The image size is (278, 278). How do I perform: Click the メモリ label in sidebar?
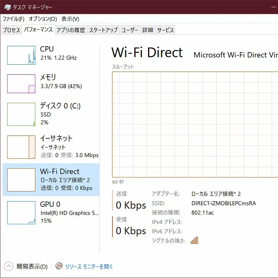click(48, 77)
